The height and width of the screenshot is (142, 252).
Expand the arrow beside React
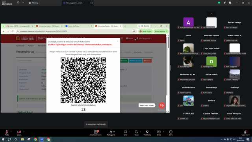(140, 132)
